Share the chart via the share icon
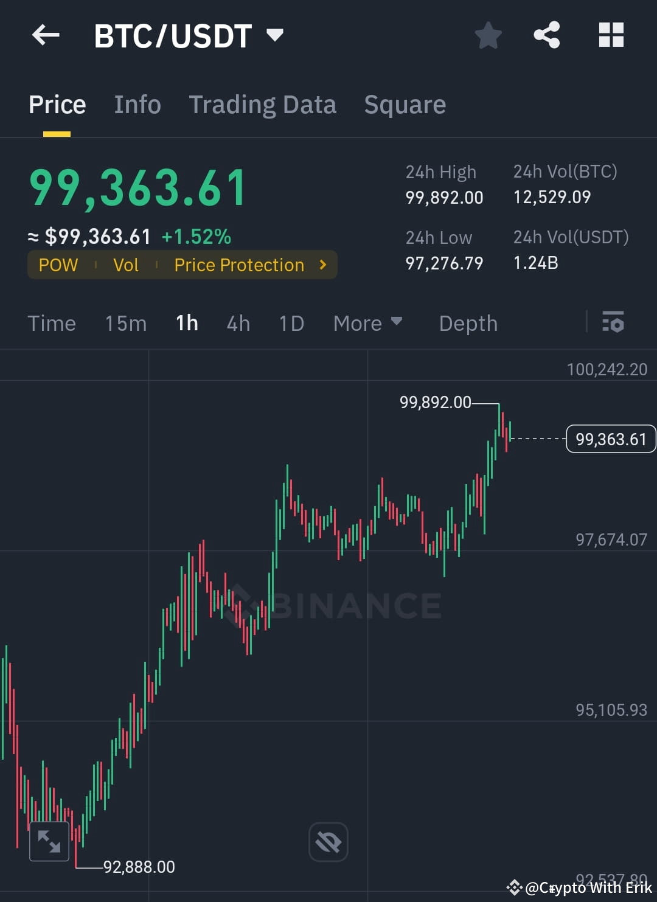 (546, 35)
